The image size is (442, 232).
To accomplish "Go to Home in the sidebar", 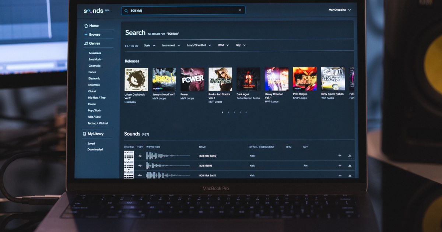I will click(94, 26).
